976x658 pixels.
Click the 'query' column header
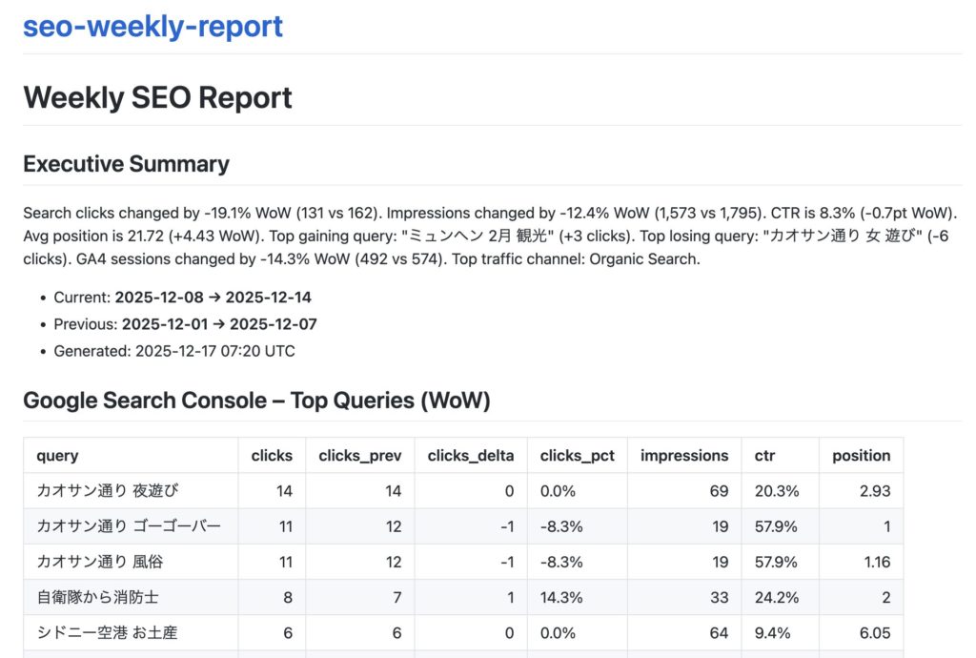(57, 456)
